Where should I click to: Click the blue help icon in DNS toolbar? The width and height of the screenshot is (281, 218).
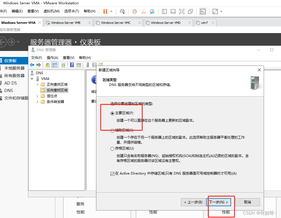(x=72, y=65)
